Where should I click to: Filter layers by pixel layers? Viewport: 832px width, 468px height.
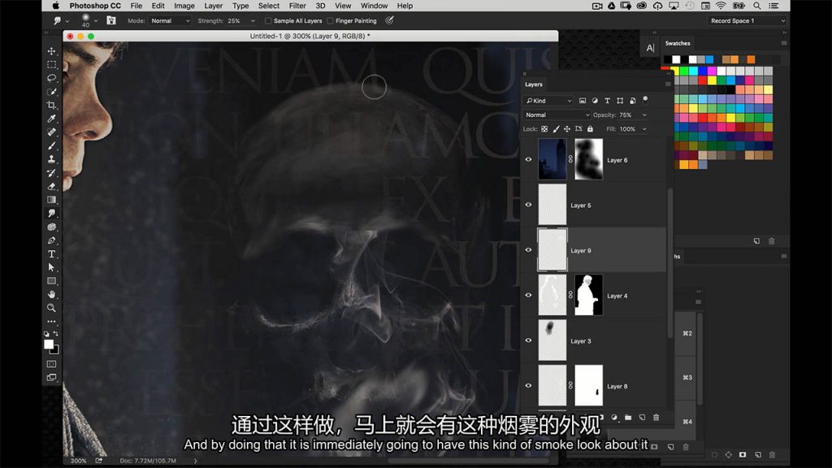point(583,101)
